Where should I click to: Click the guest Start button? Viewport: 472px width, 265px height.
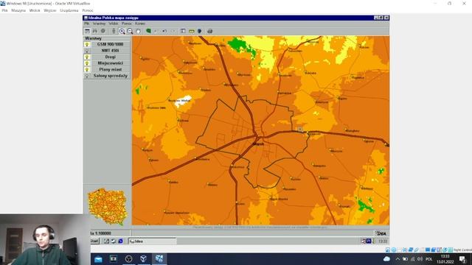coord(94,241)
